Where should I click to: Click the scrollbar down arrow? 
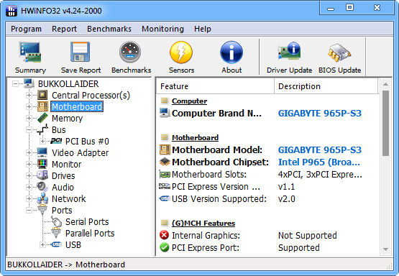pyautogui.click(x=385, y=249)
